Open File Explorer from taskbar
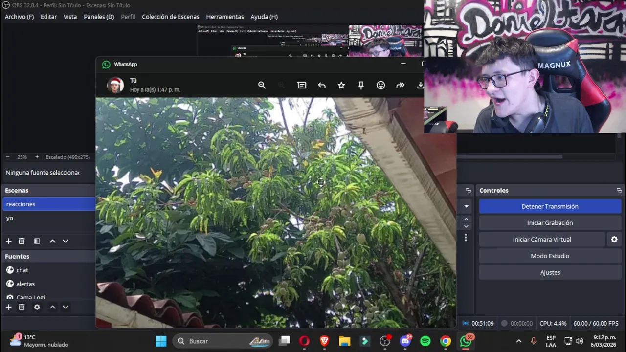The height and width of the screenshot is (352, 626). pyautogui.click(x=344, y=341)
